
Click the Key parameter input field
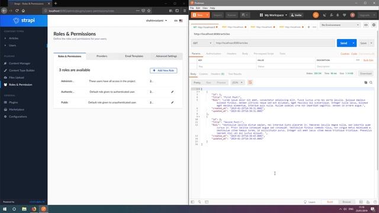click(x=226, y=66)
